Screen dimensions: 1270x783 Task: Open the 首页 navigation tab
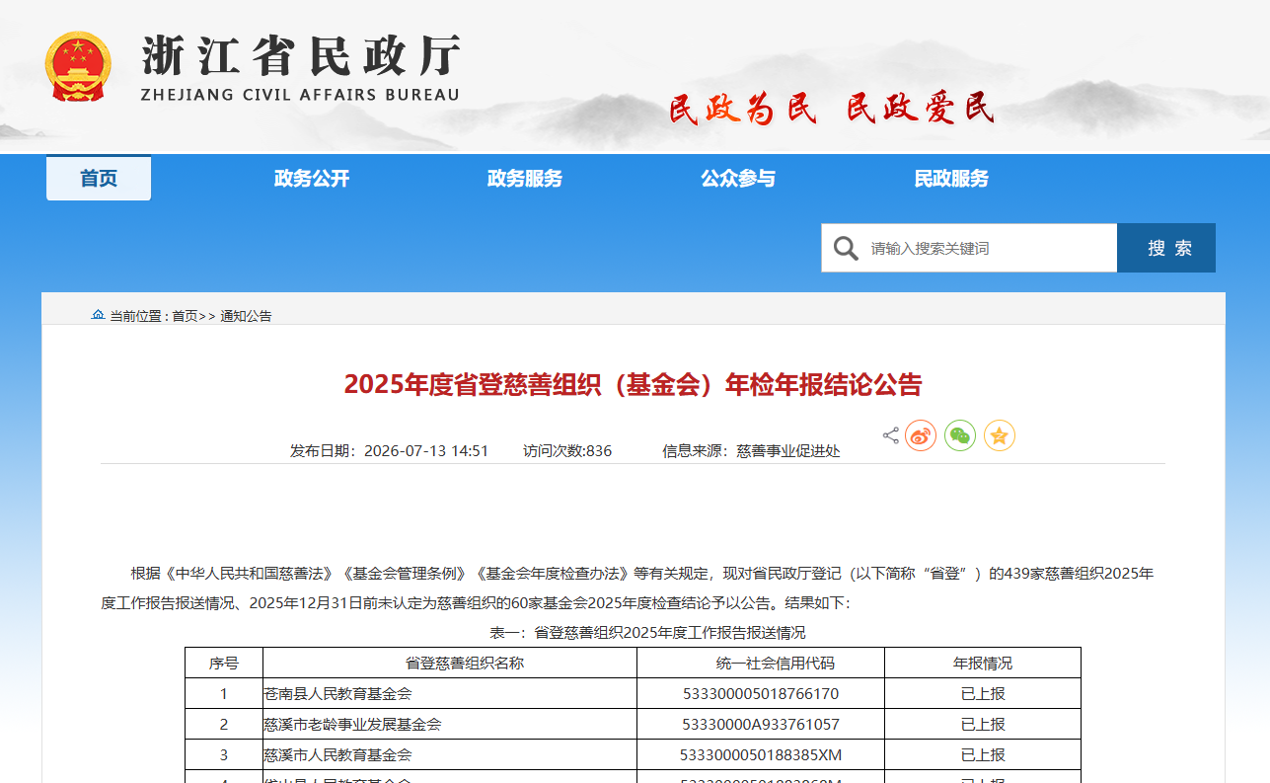coord(99,179)
